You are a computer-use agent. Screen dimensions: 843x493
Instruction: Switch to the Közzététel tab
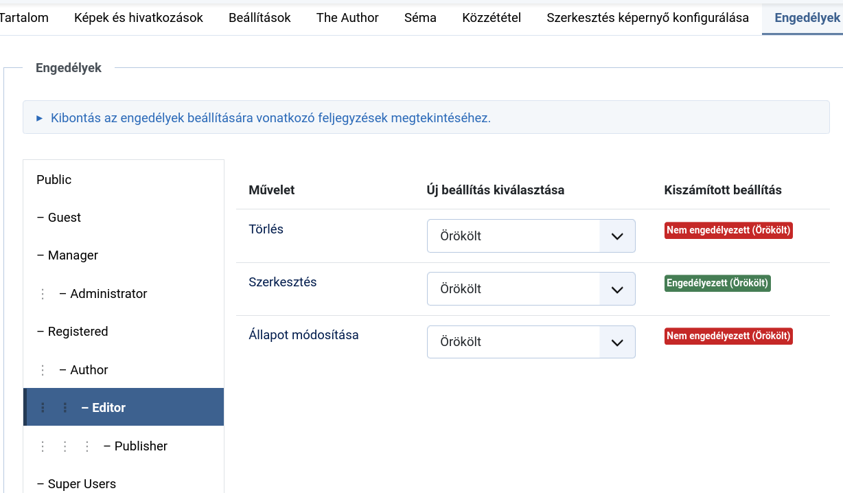[492, 18]
